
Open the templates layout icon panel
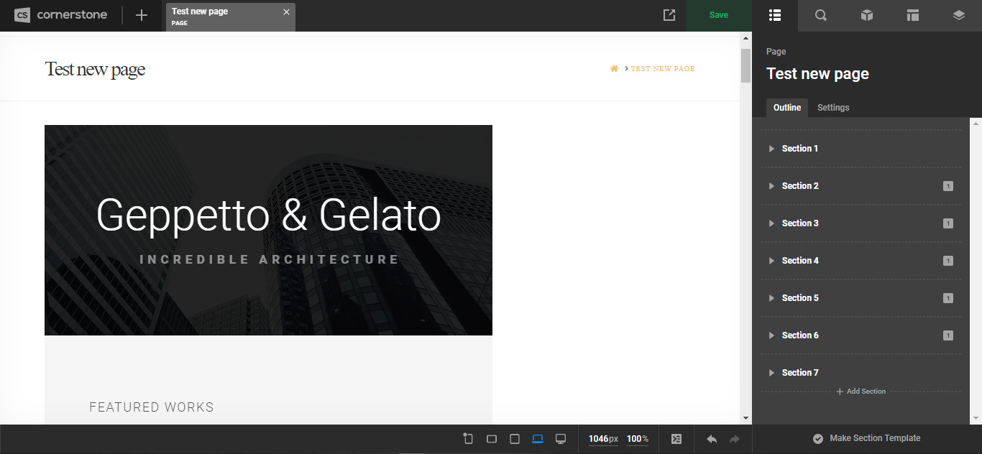pyautogui.click(x=912, y=15)
